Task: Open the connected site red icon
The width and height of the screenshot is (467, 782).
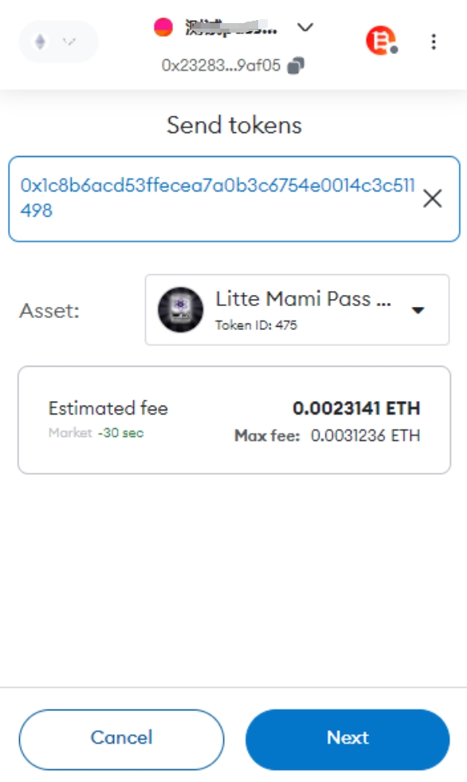Action: [381, 41]
